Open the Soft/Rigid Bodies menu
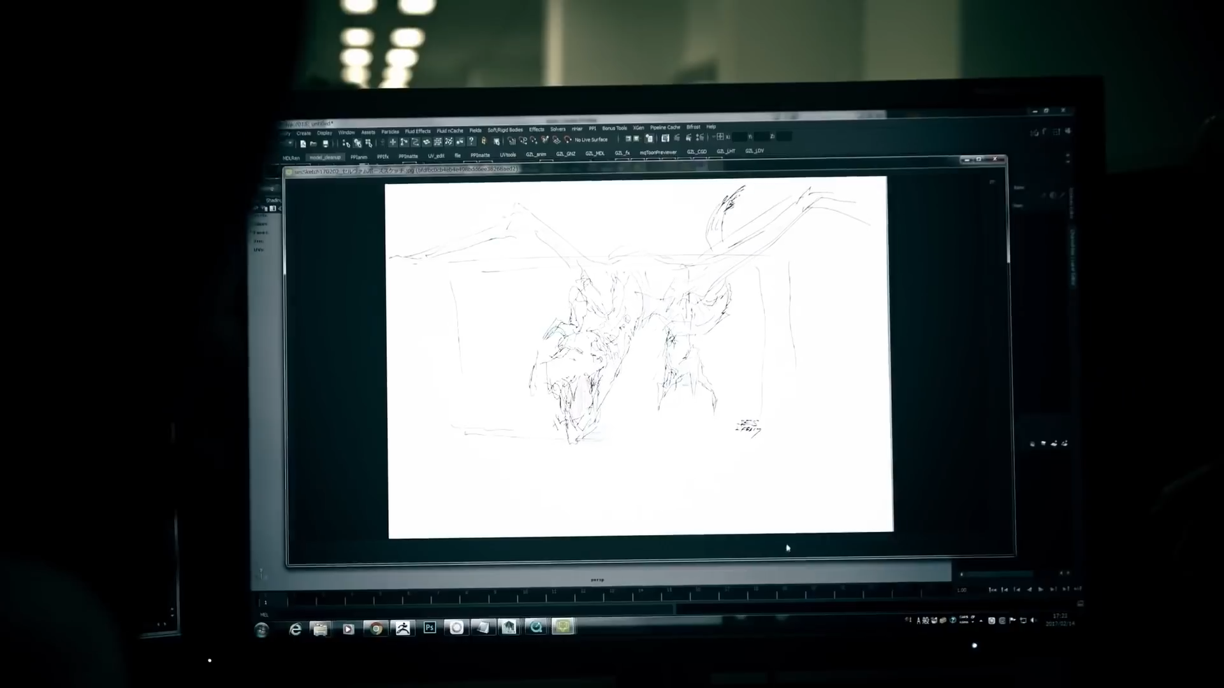Image resolution: width=1224 pixels, height=688 pixels. [506, 130]
